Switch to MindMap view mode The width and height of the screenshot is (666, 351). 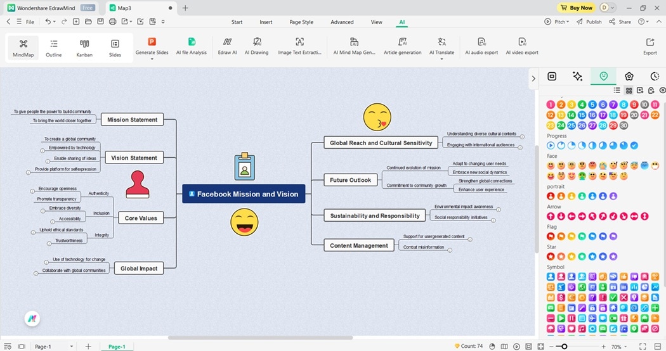pyautogui.click(x=23, y=48)
